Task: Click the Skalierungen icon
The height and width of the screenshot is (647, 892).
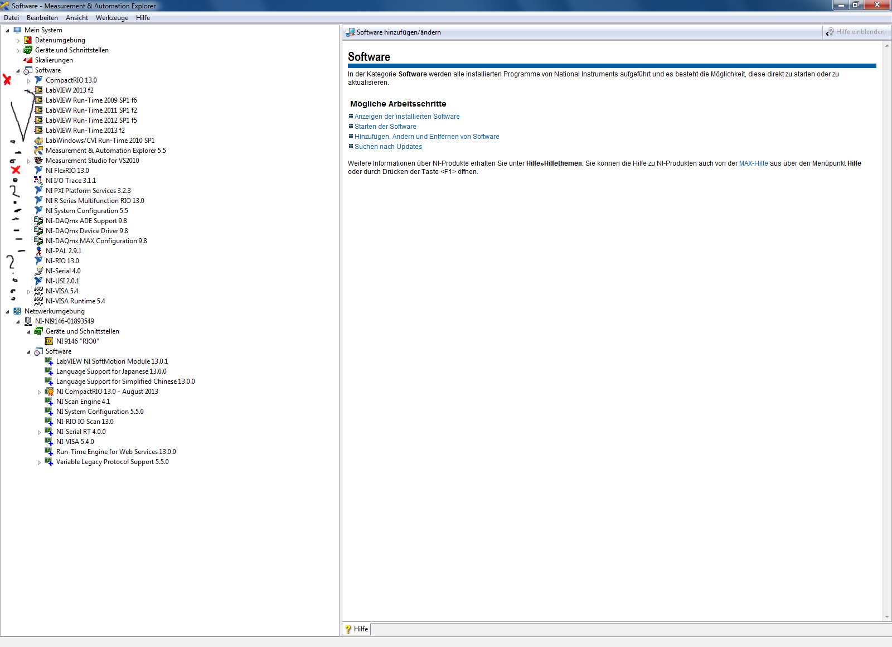Action: pyautogui.click(x=28, y=60)
